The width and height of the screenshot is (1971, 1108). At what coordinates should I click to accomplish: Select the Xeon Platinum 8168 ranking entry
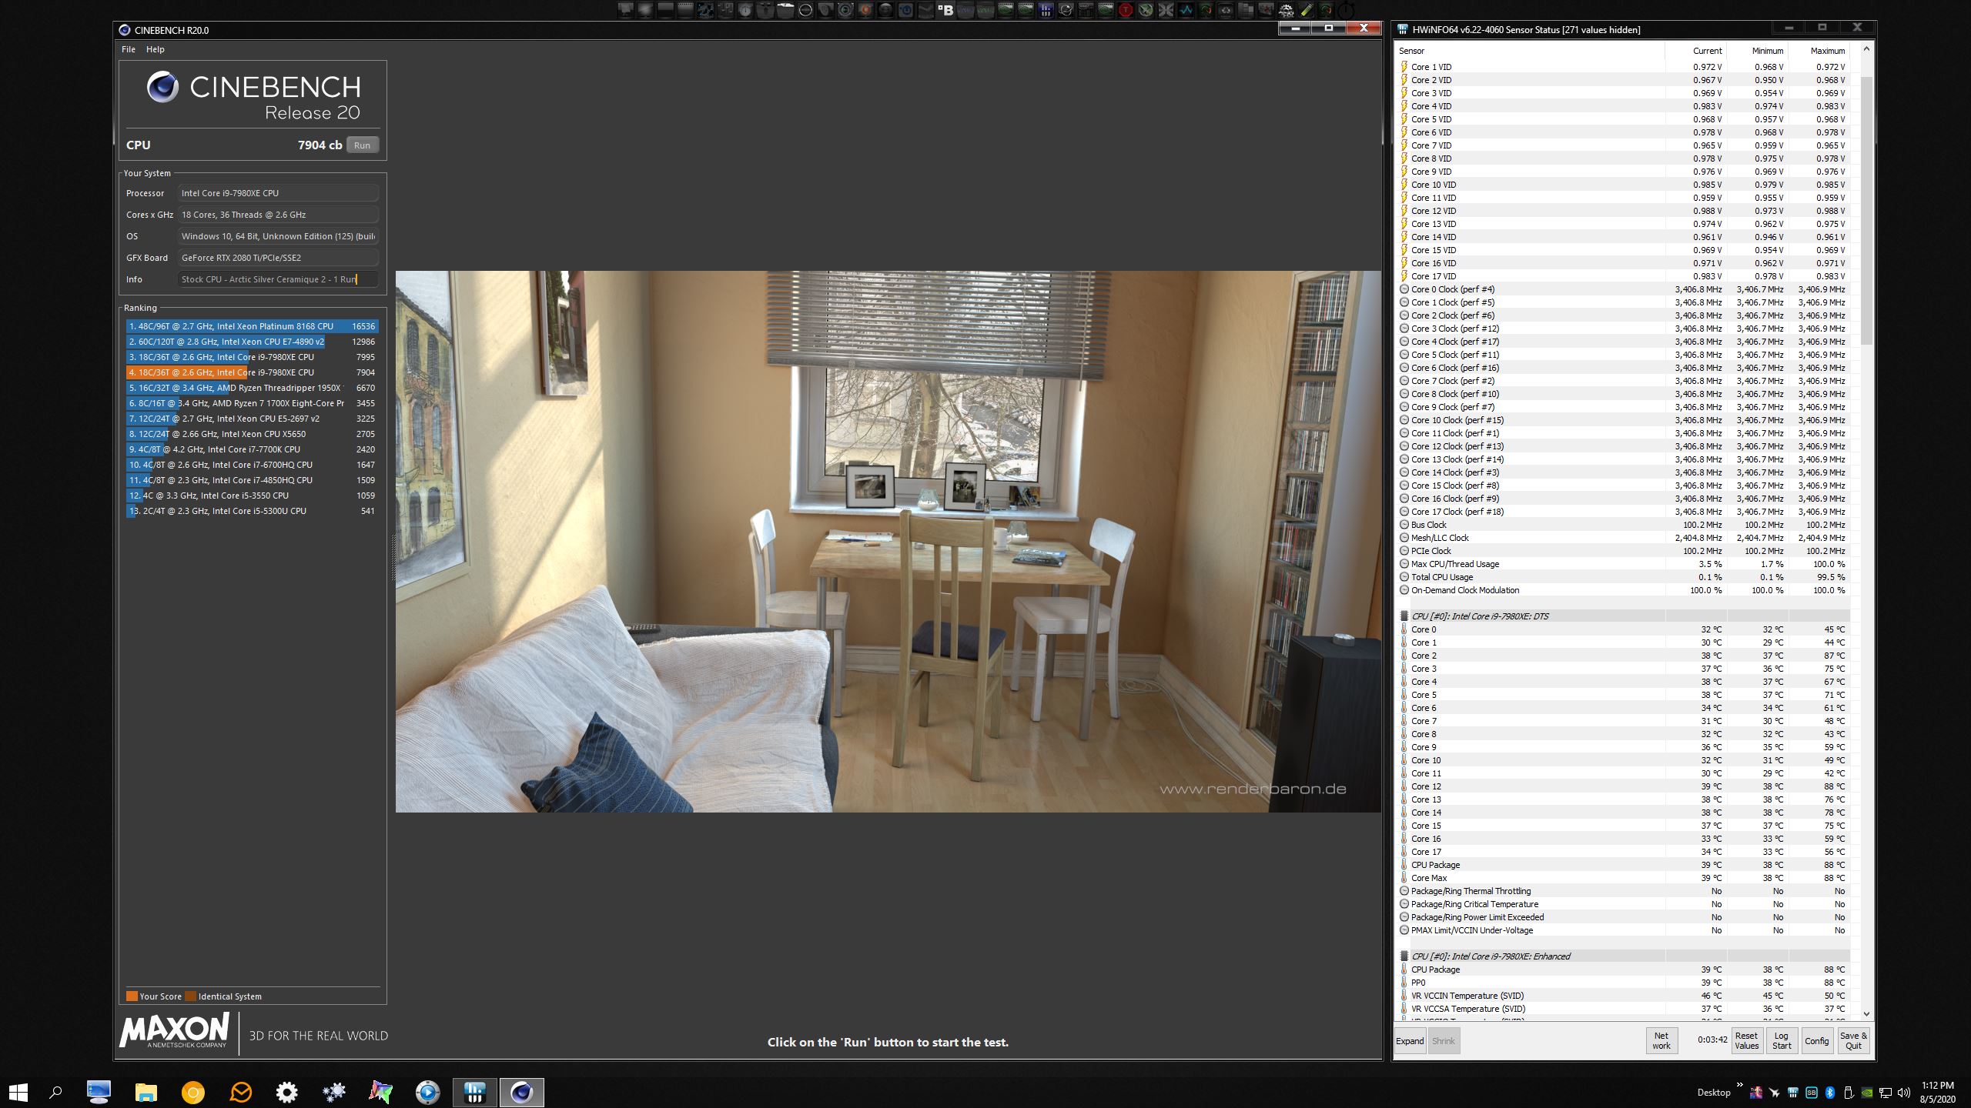point(252,326)
